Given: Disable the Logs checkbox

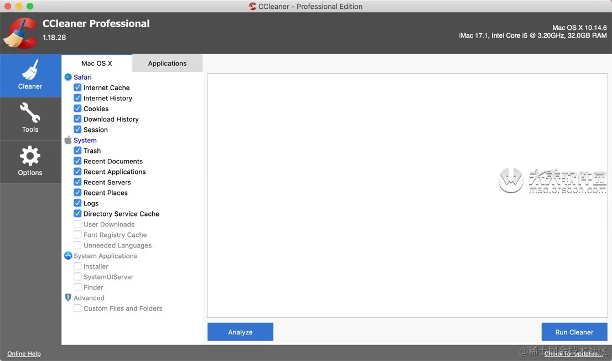Looking at the screenshot, I should pos(77,203).
